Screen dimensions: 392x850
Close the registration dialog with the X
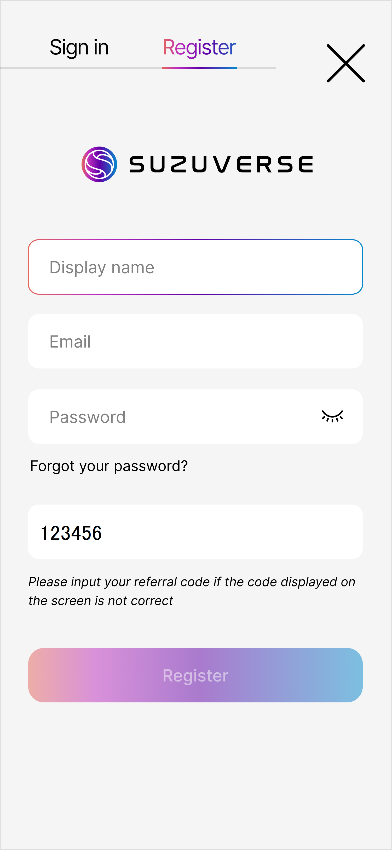345,63
